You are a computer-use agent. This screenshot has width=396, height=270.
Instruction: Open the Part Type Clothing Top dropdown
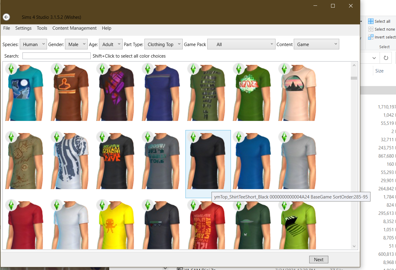(164, 44)
